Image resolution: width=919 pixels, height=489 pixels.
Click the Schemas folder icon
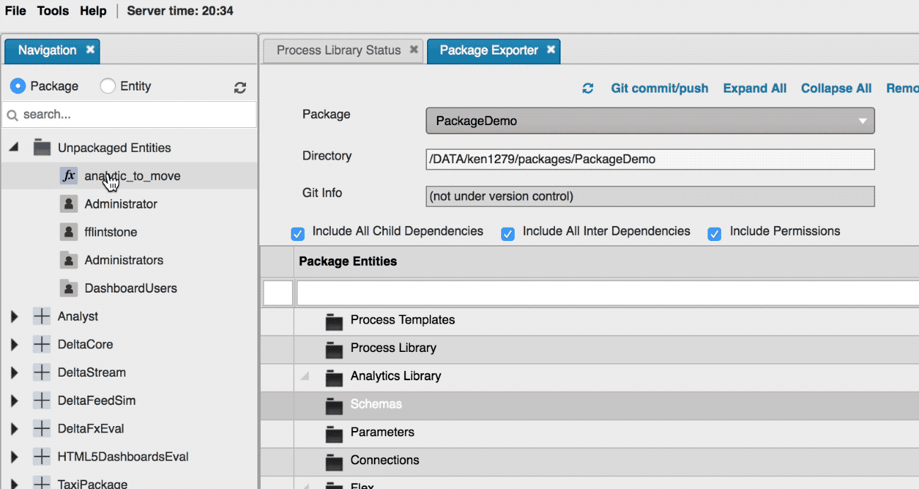pos(334,406)
